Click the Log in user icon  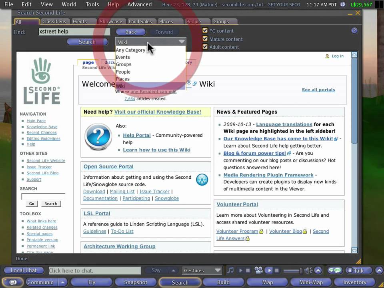pos(327,56)
